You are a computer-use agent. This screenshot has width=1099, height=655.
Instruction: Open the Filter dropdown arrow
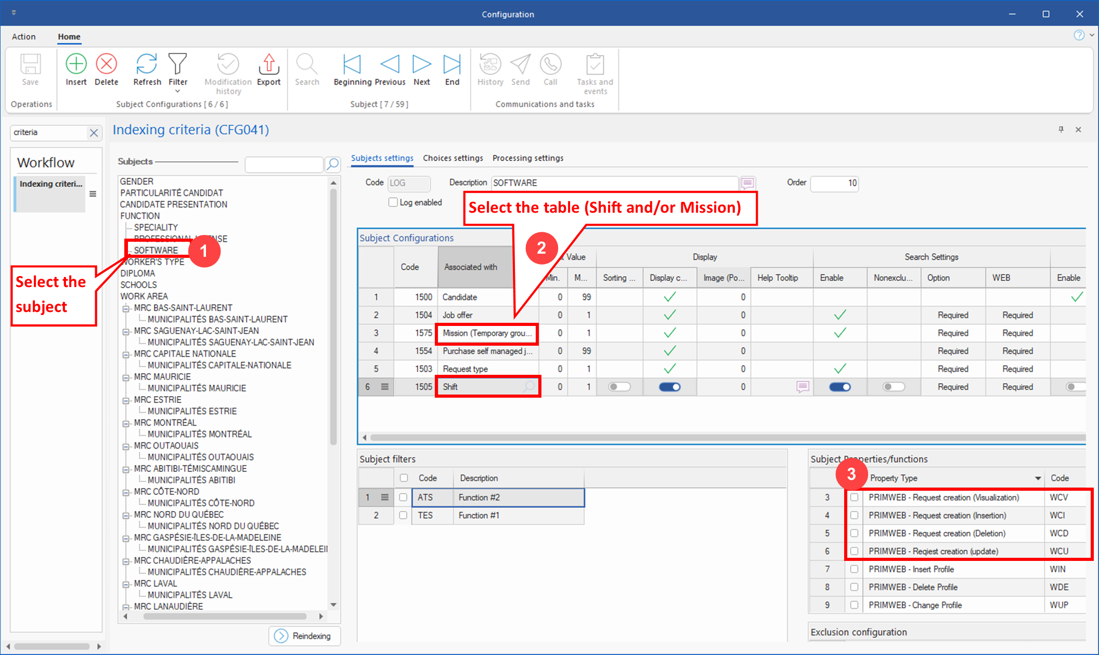(x=177, y=91)
